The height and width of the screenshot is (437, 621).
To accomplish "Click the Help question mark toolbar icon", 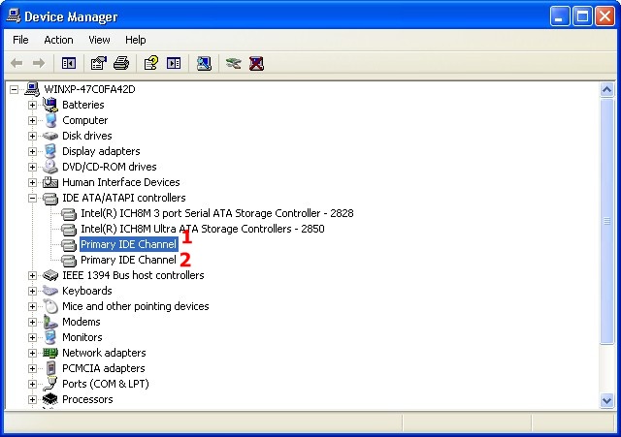I will [x=151, y=63].
